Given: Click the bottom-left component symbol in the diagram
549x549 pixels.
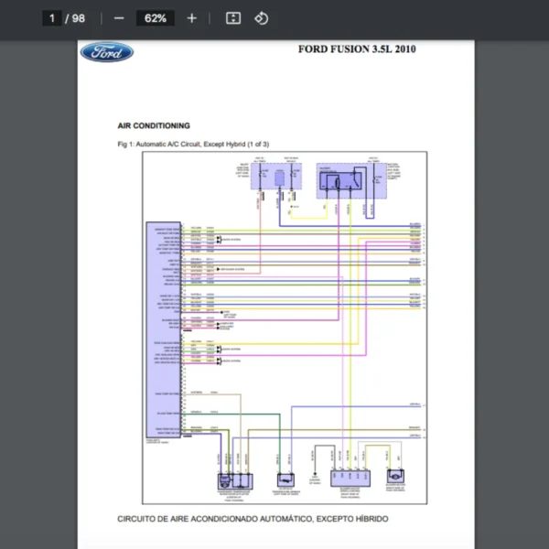Looking at the screenshot, I should coord(232,480).
